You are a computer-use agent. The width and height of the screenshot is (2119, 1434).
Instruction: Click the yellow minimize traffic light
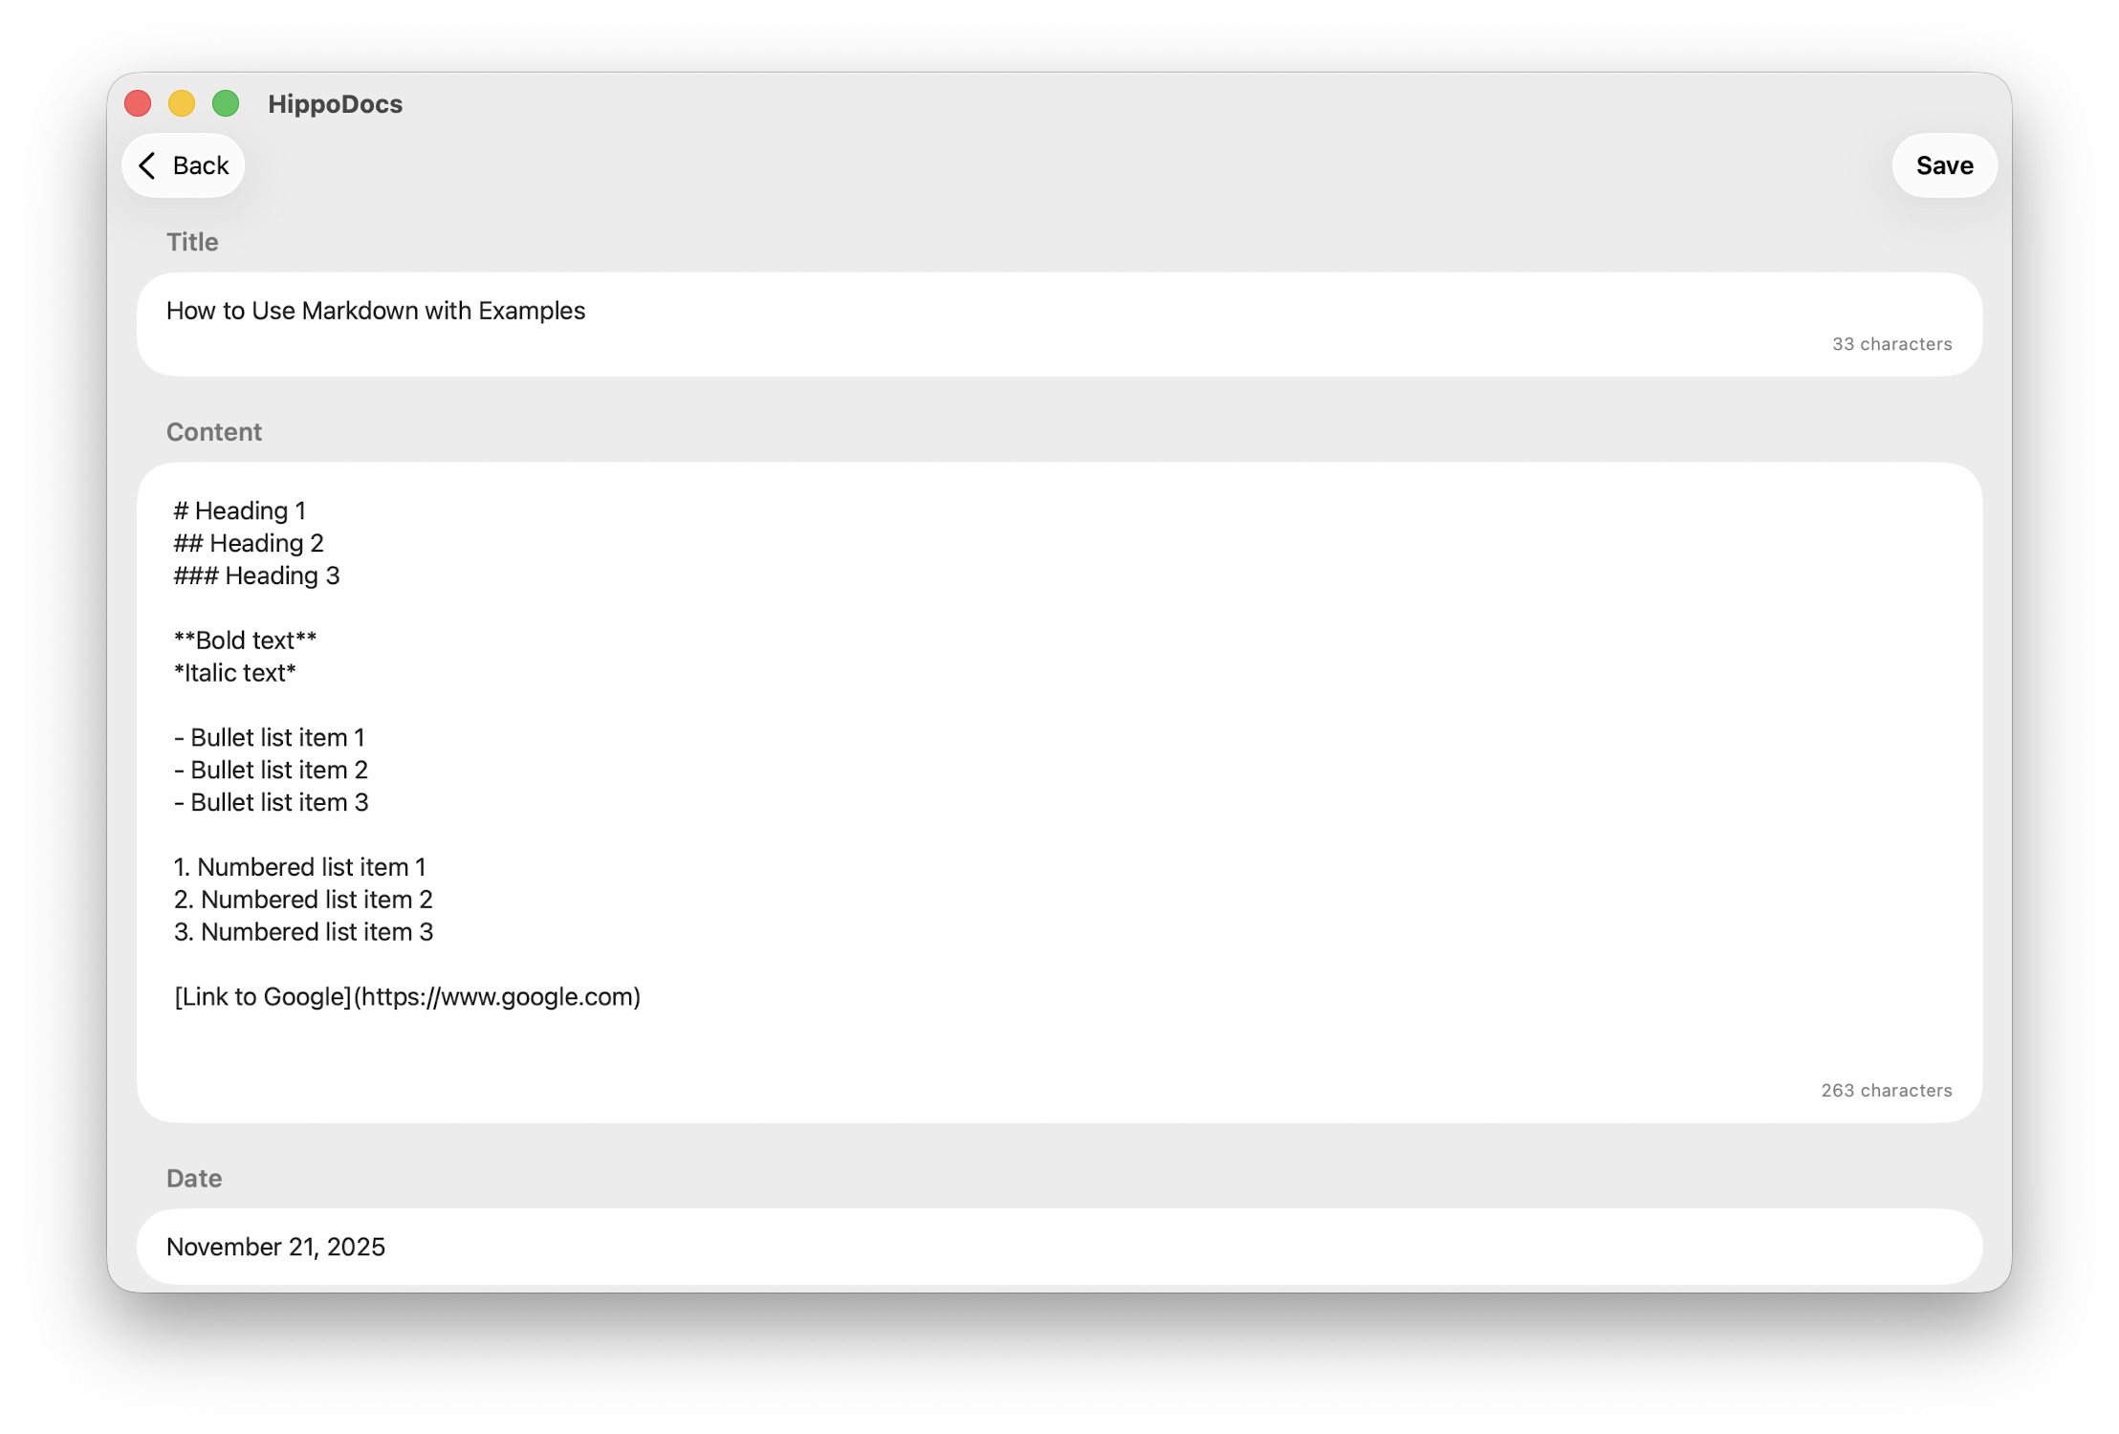click(x=182, y=102)
